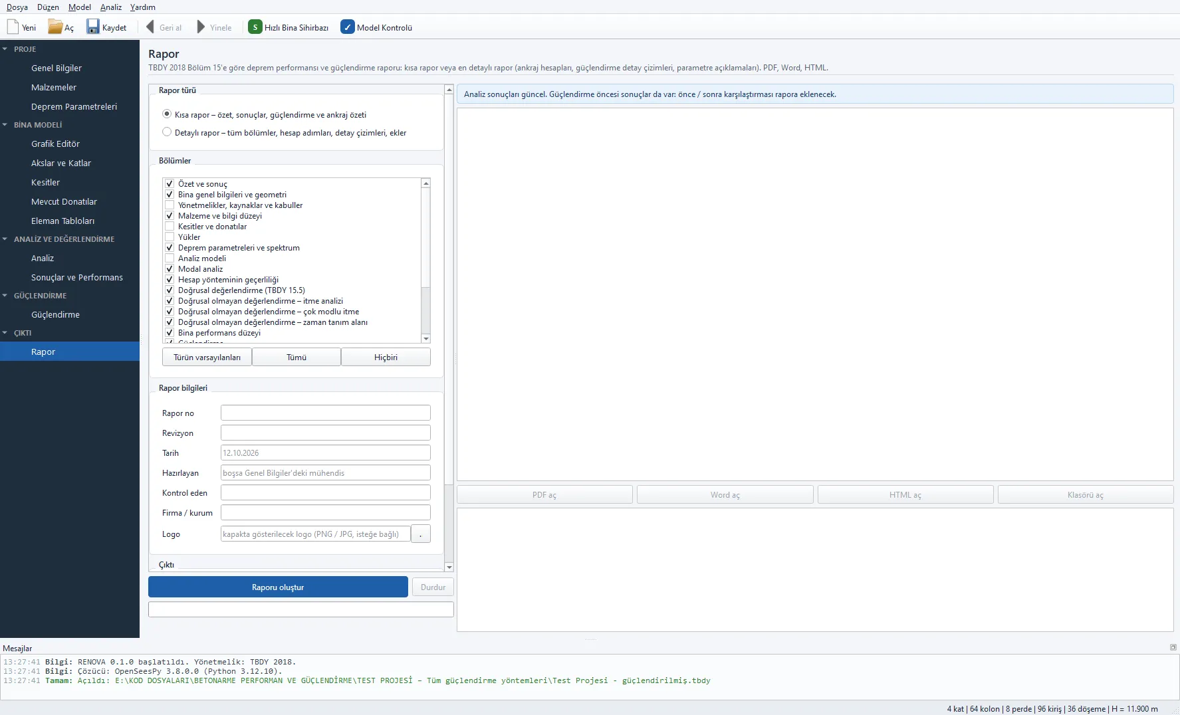Click the Türün varsayılanları button
The width and height of the screenshot is (1180, 715).
tap(207, 357)
